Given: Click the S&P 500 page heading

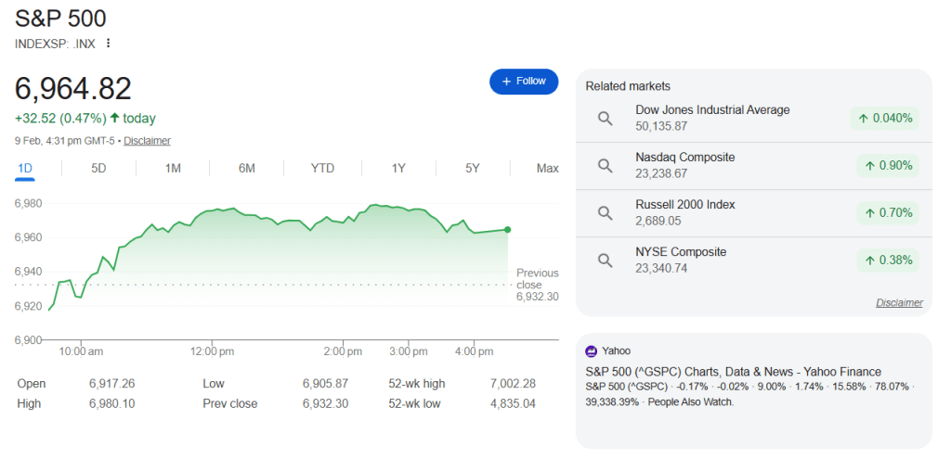Looking at the screenshot, I should (60, 19).
